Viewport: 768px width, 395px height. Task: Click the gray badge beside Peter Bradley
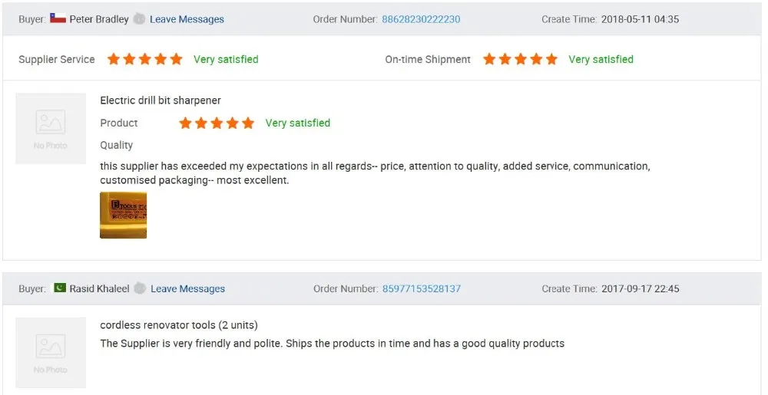click(x=139, y=19)
